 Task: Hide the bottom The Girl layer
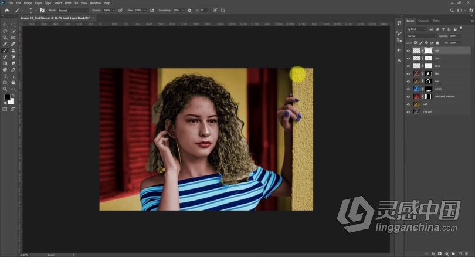(x=408, y=112)
